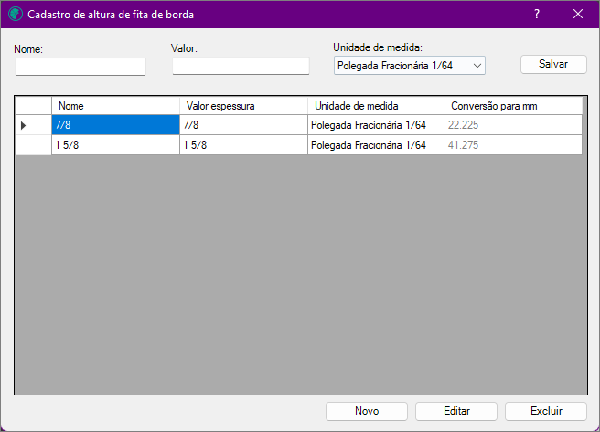
Task: Click the Unidade de medida column header
Action: pyautogui.click(x=376, y=106)
